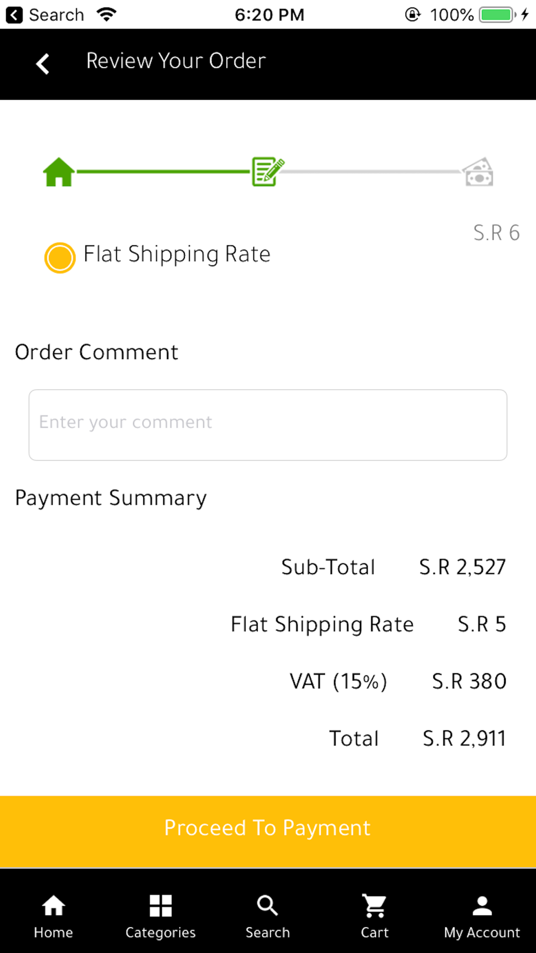536x953 pixels.
Task: Select the Flat Shipping Rate radio button
Action: pos(59,257)
